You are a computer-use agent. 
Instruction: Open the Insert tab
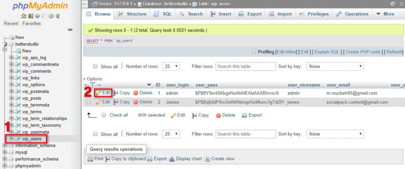coord(221,14)
